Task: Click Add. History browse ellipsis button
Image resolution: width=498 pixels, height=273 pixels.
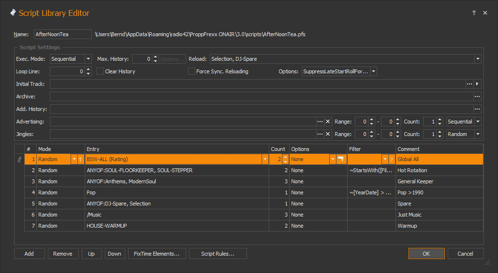Action: tap(478, 109)
